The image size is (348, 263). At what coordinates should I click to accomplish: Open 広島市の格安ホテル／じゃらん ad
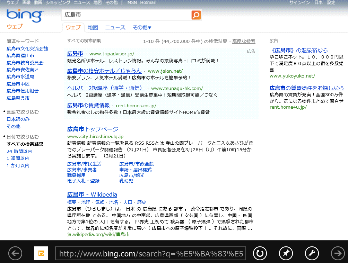104,71
